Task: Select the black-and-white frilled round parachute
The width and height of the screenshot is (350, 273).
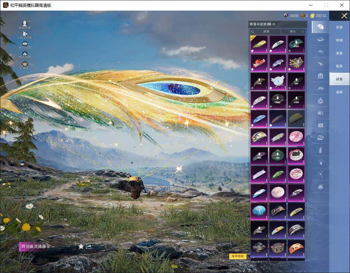Action: (296, 156)
